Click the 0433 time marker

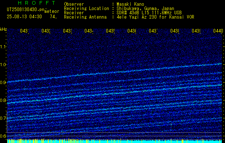(68, 31)
